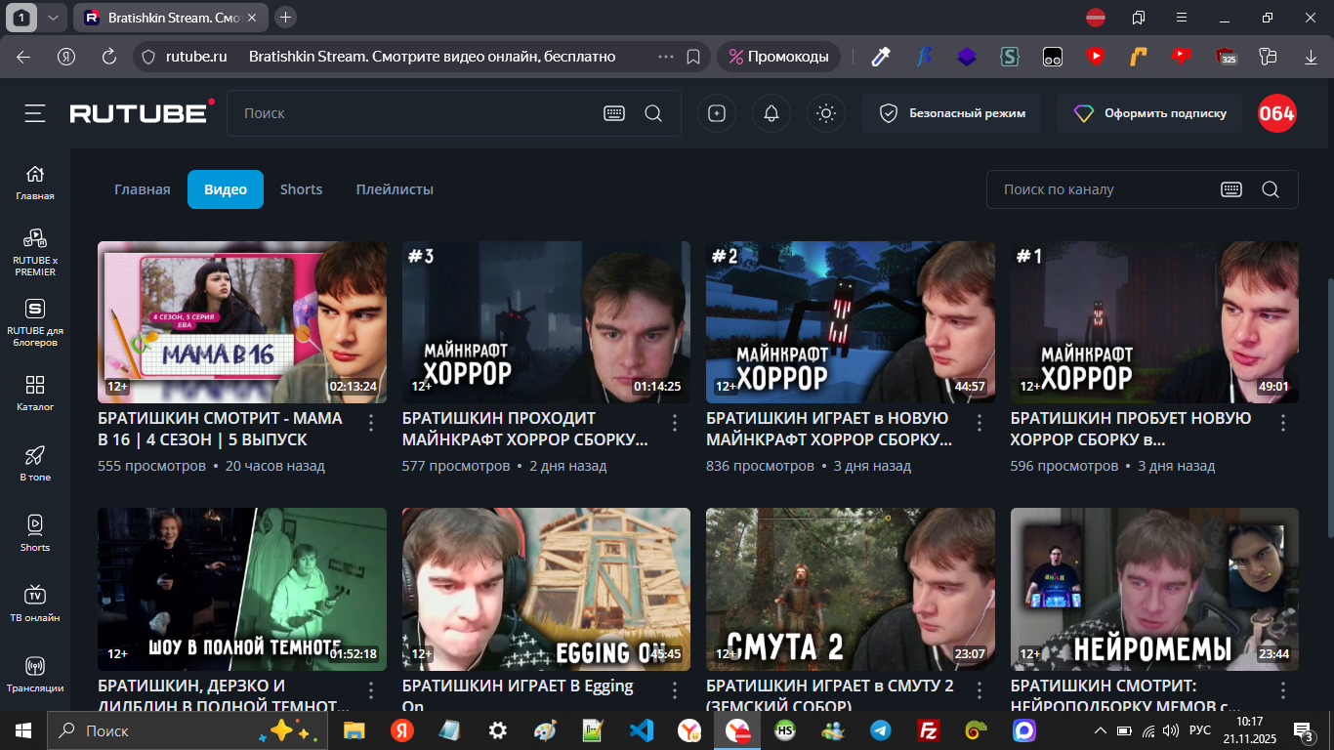Viewport: 1334px width, 750px height.
Task: Open virtual keyboard in channel search
Action: (x=1231, y=189)
